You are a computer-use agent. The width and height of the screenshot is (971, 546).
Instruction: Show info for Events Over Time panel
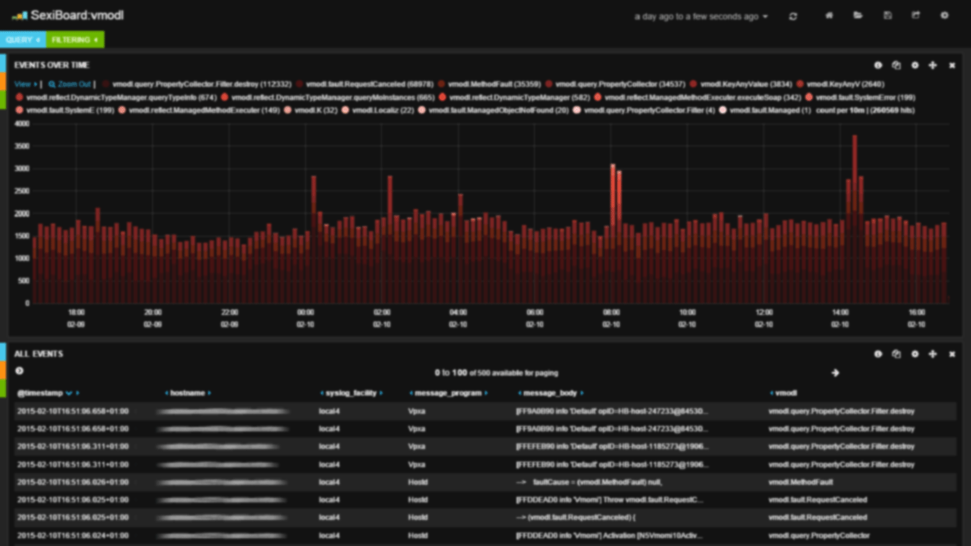point(878,65)
